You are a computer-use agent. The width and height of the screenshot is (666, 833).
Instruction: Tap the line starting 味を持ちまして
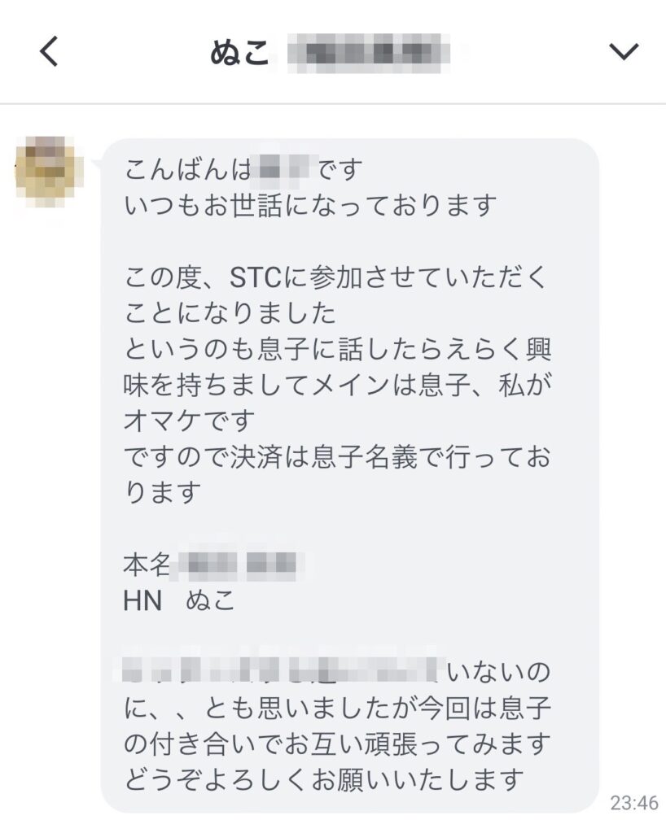pyautogui.click(x=338, y=385)
